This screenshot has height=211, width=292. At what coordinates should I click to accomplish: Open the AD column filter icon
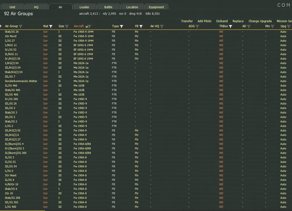tap(249, 26)
